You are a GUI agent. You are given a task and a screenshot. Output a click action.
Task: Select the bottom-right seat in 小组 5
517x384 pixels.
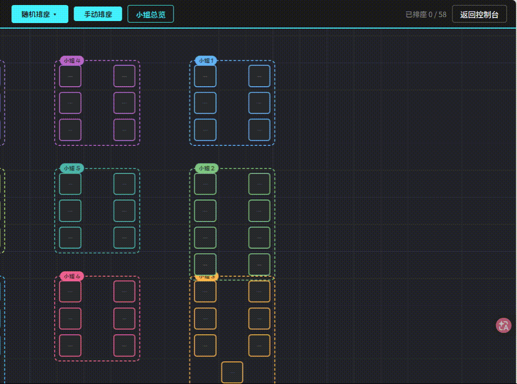pyautogui.click(x=124, y=238)
